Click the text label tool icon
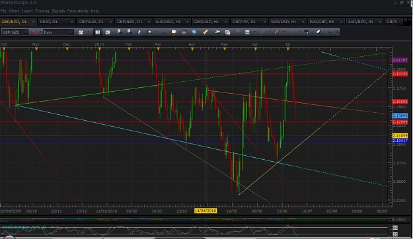Screen dimensions: 413x239 tap(307, 32)
